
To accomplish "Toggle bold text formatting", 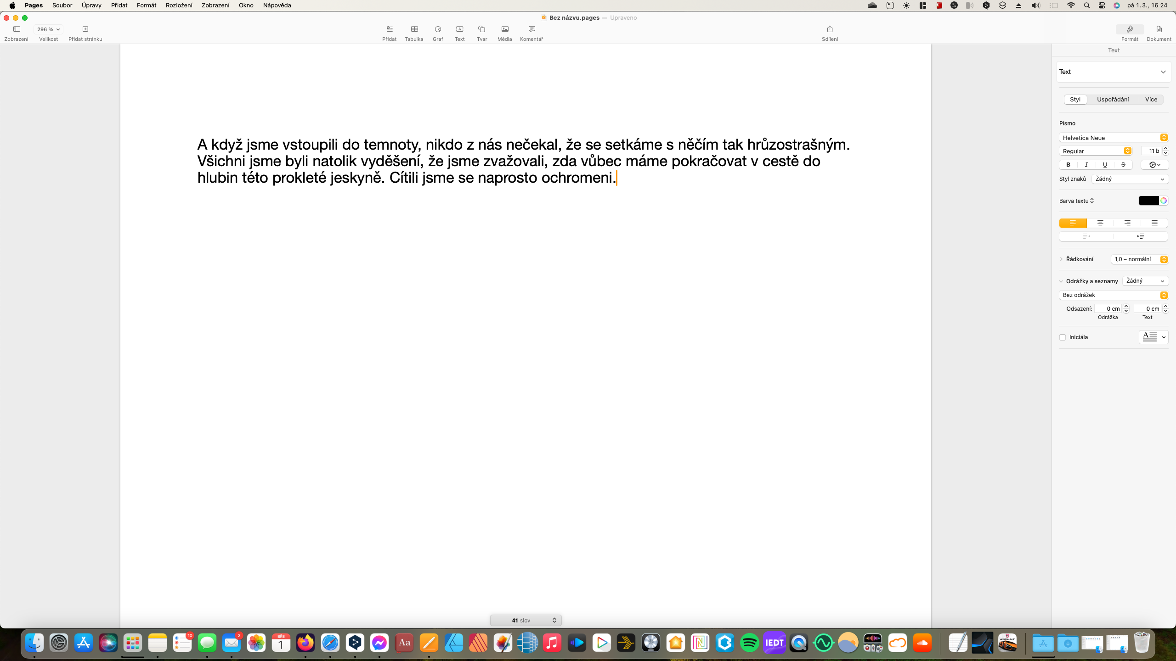I will click(x=1068, y=165).
